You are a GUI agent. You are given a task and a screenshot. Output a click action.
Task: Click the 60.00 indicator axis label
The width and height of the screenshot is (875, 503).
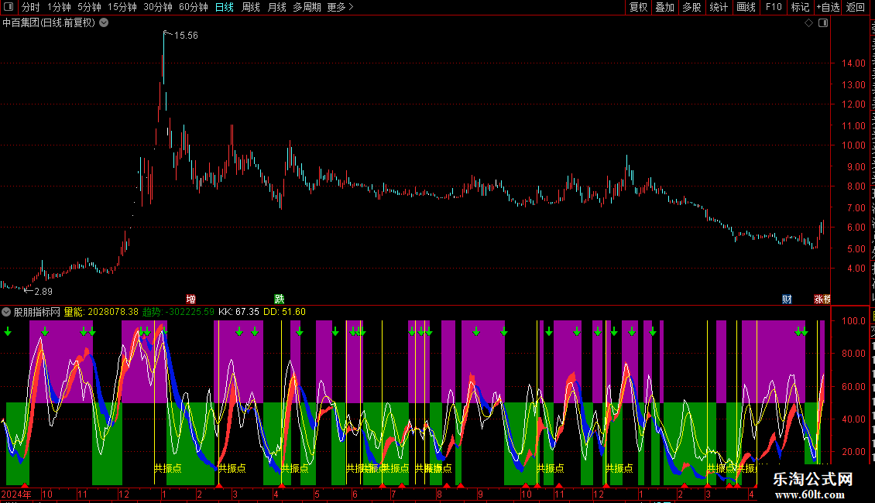coord(853,386)
